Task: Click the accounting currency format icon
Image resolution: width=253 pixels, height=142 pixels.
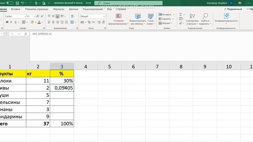Action: [82, 22]
